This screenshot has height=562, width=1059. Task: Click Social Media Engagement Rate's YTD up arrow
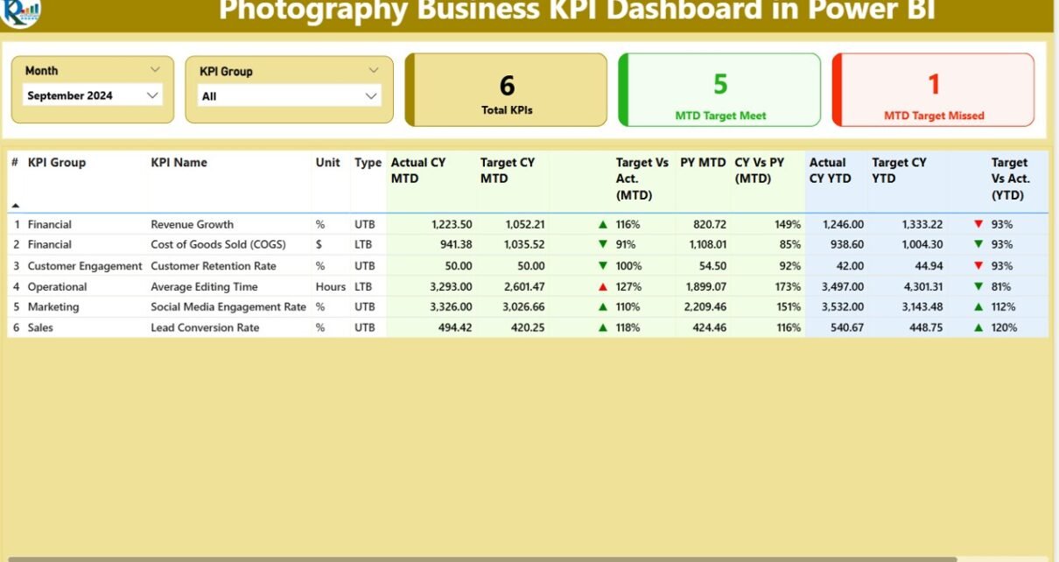pos(978,307)
